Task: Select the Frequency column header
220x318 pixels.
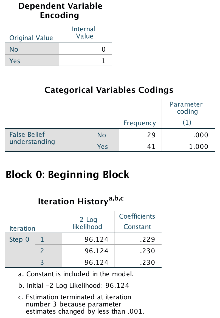Action: pos(139,123)
